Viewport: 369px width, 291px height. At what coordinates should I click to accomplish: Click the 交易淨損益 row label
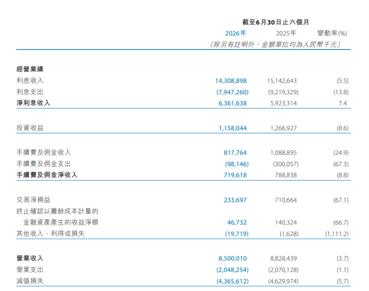(x=33, y=200)
